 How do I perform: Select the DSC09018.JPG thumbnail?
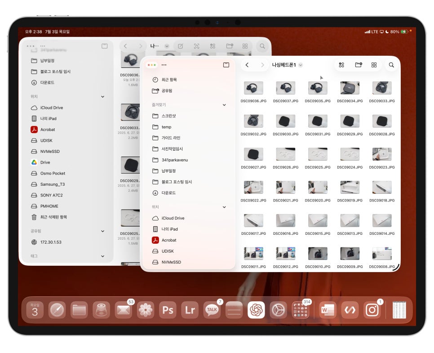(x=382, y=188)
